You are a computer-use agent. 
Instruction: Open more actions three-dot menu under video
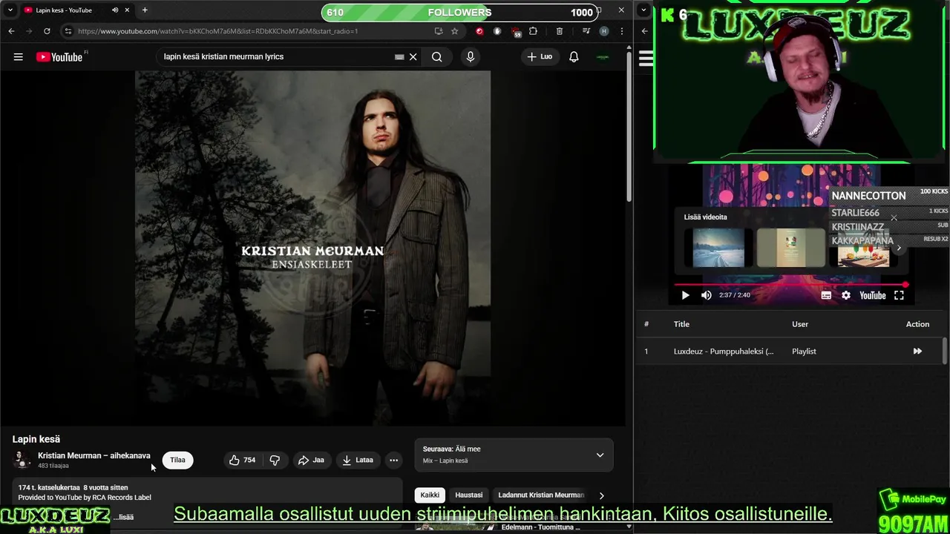tap(394, 460)
